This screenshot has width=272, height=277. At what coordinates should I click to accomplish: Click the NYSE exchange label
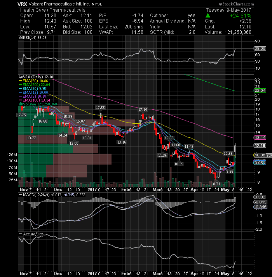tap(97, 4)
